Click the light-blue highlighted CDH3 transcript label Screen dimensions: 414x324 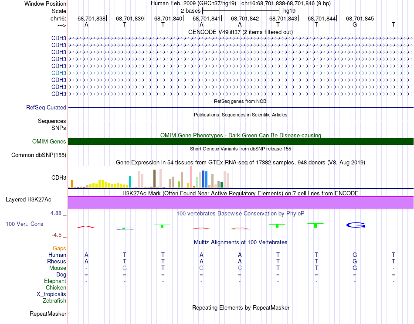[59, 73]
